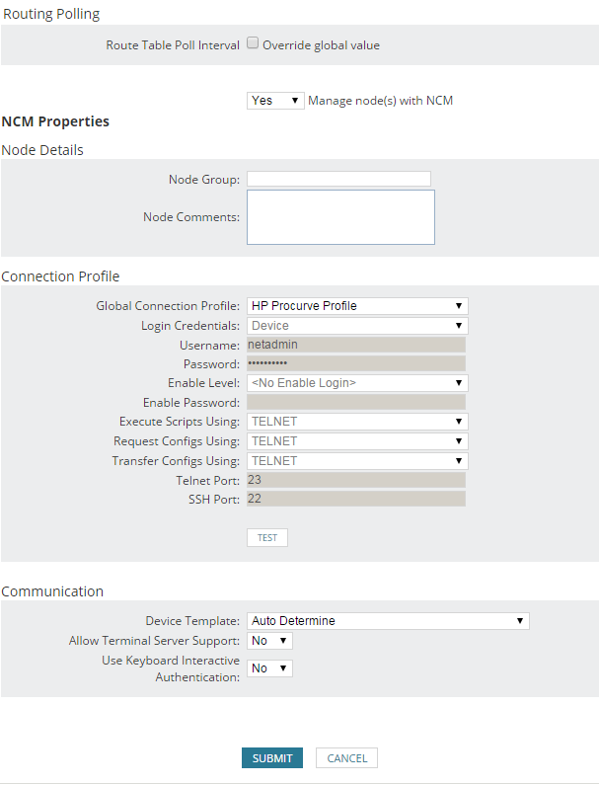Click inside the Node Comments text area
Viewport: 599px width, 785px height.
340,216
